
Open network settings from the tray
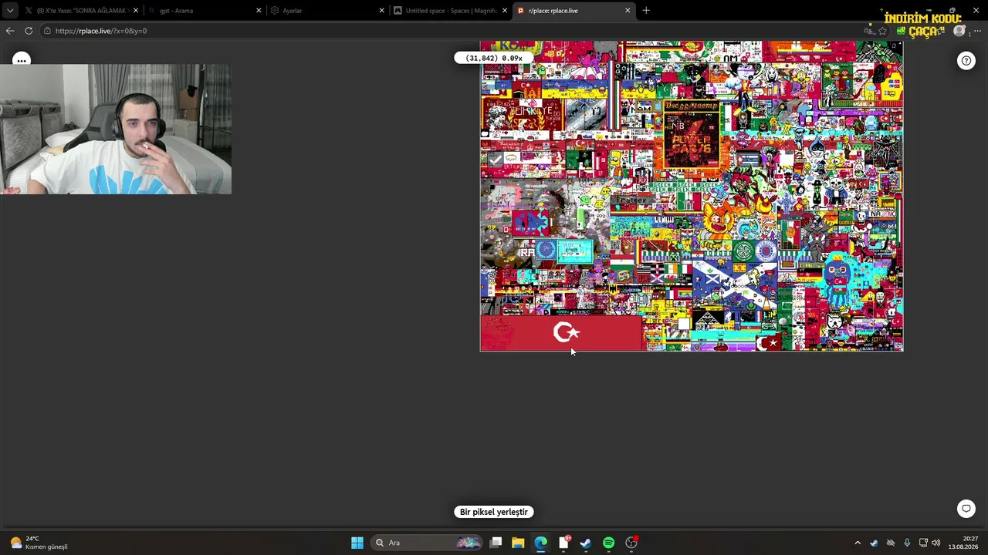[923, 543]
